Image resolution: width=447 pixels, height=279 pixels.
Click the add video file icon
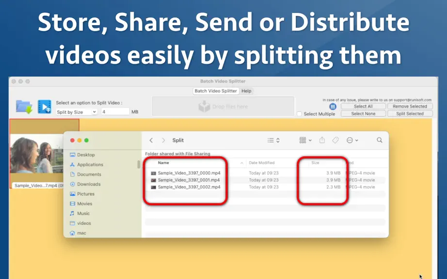coord(45,107)
